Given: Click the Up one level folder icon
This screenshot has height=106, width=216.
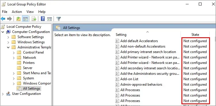Looking at the screenshot, I should (18, 19).
